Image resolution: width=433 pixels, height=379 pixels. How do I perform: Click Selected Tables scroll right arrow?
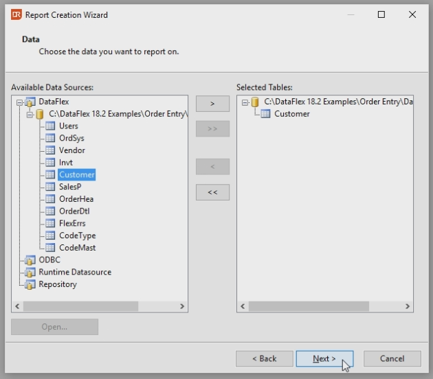(x=408, y=306)
